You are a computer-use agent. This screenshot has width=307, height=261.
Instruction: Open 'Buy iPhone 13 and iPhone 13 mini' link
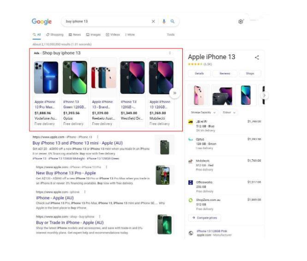point(78,143)
